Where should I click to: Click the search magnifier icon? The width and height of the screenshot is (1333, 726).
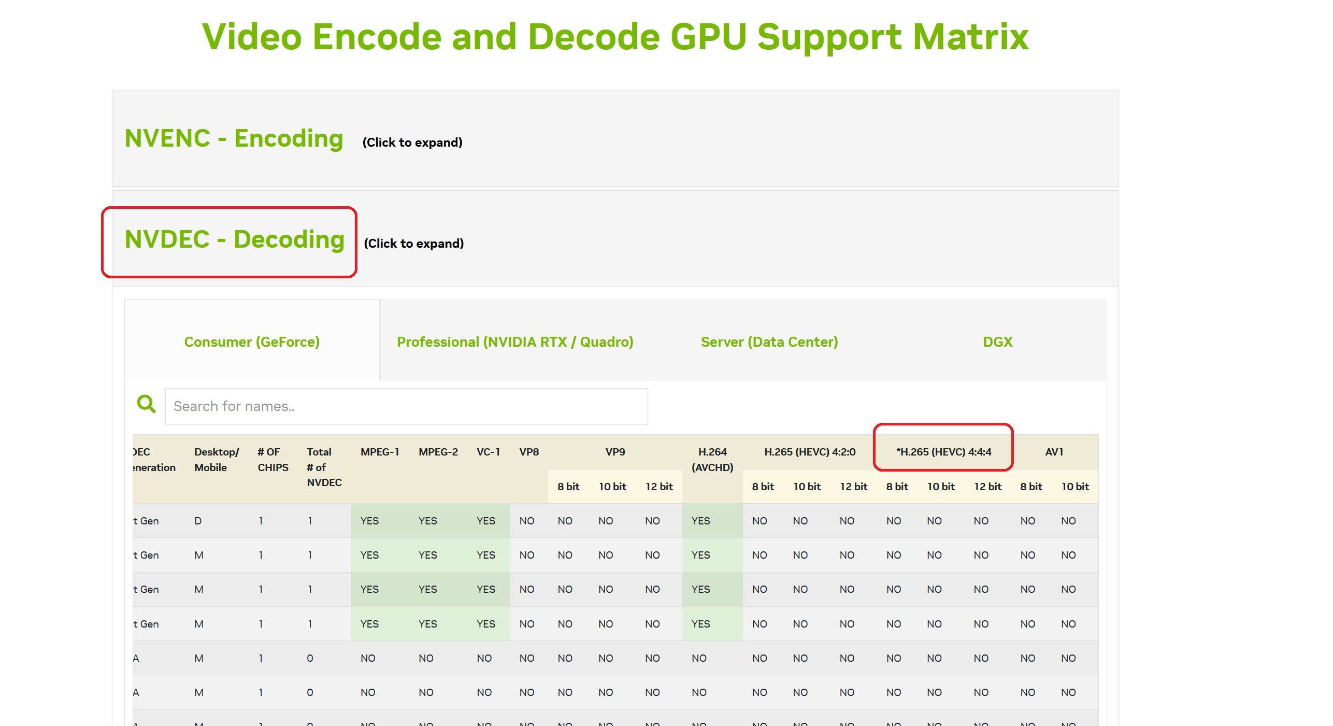(146, 404)
